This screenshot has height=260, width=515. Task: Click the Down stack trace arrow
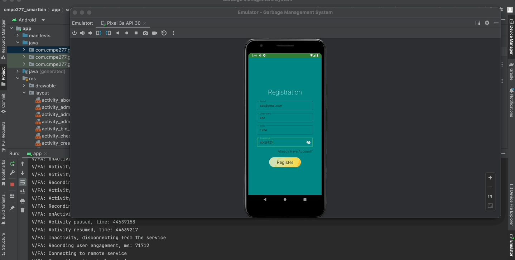coord(23,173)
